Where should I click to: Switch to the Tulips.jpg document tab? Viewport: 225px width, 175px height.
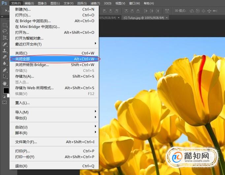[x=144, y=18]
